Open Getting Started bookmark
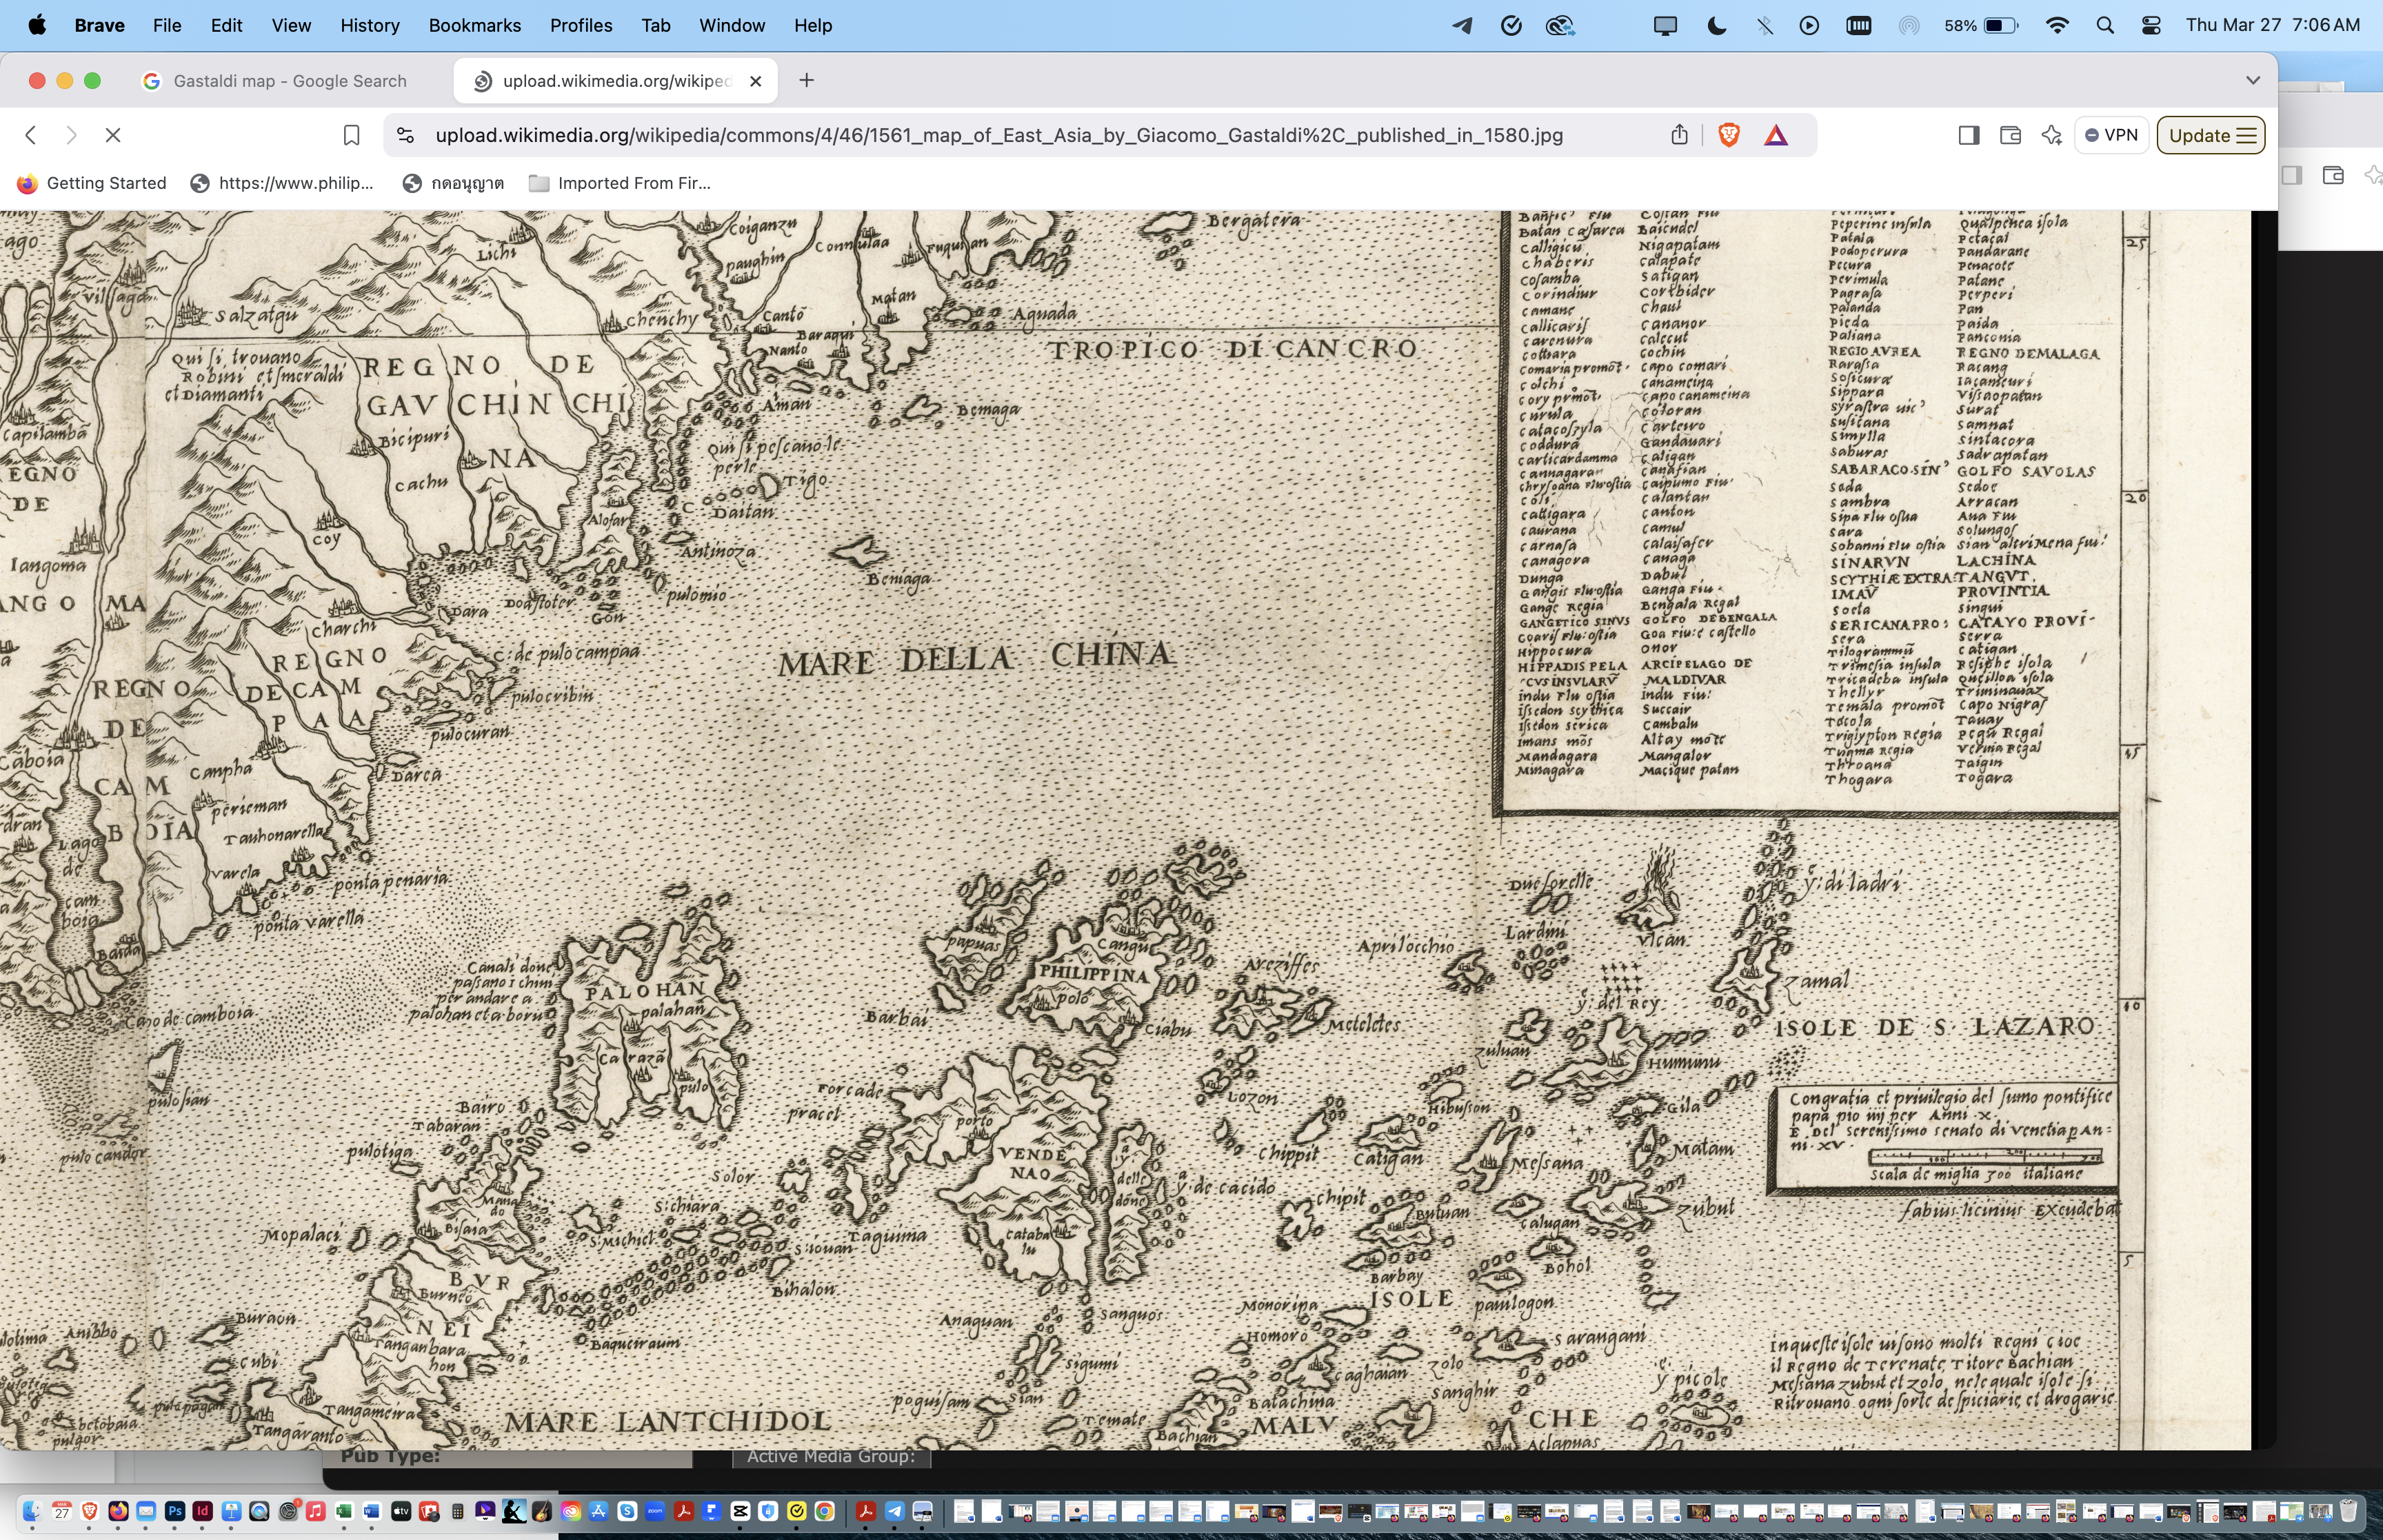The height and width of the screenshot is (1540, 2383). click(x=92, y=183)
